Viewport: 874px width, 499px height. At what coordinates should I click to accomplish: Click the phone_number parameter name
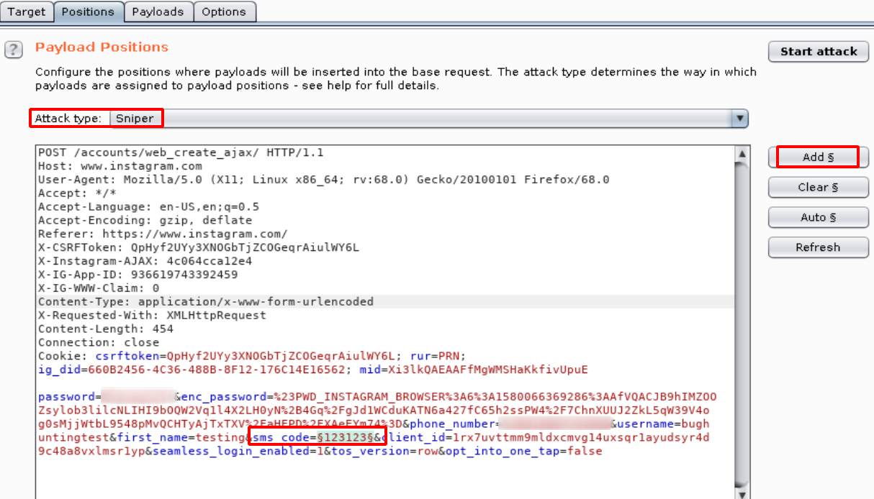tap(453, 424)
